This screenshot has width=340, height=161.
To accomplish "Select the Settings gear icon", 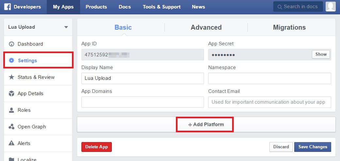I will (x=12, y=61).
